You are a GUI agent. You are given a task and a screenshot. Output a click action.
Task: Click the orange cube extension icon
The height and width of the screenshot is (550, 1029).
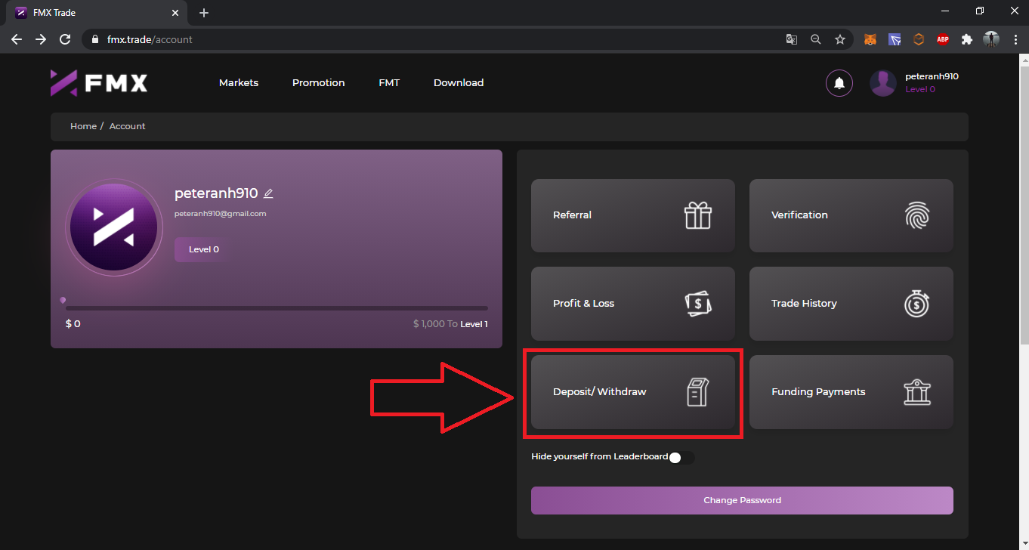pos(919,39)
